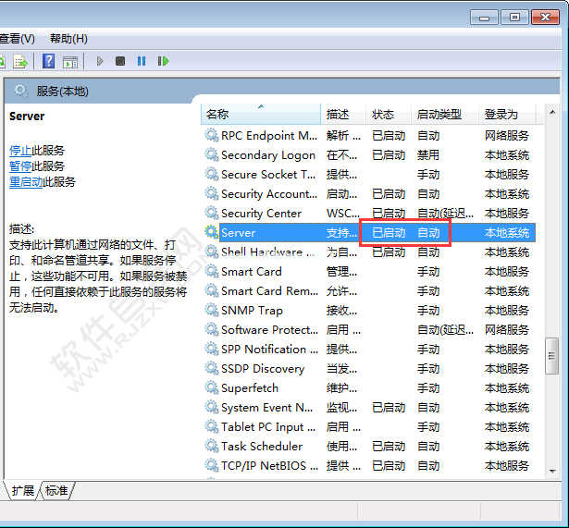The width and height of the screenshot is (569, 528).
Task: Sort by the 登录为 column header
Action: pos(507,115)
